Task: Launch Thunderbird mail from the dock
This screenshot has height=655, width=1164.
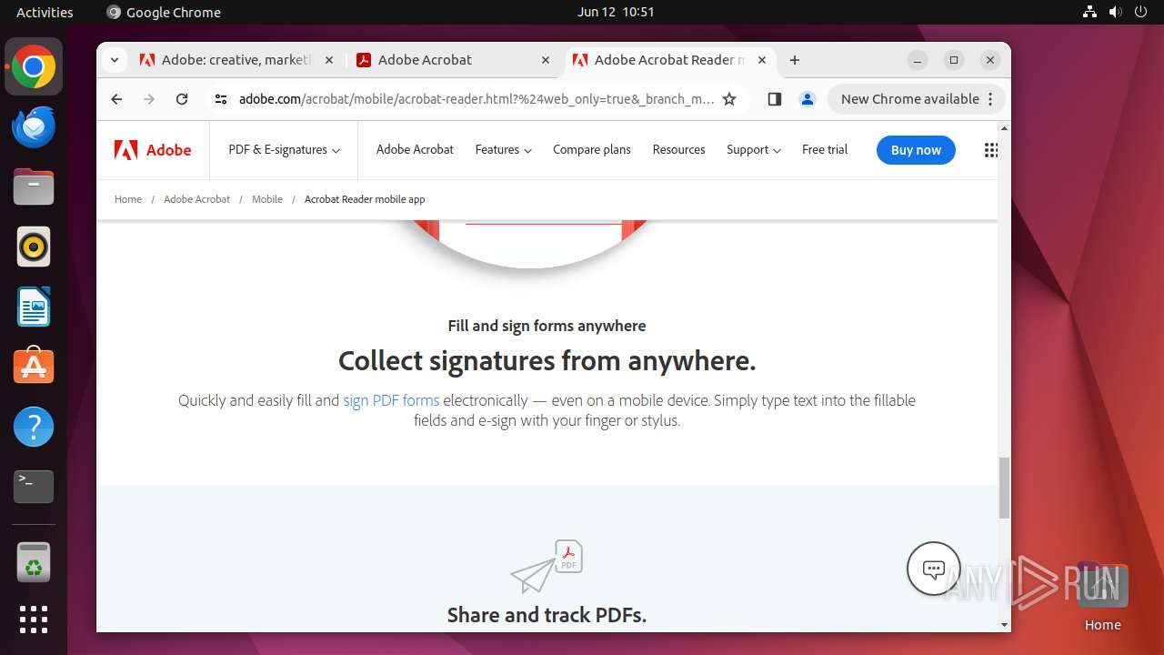Action: [x=34, y=127]
